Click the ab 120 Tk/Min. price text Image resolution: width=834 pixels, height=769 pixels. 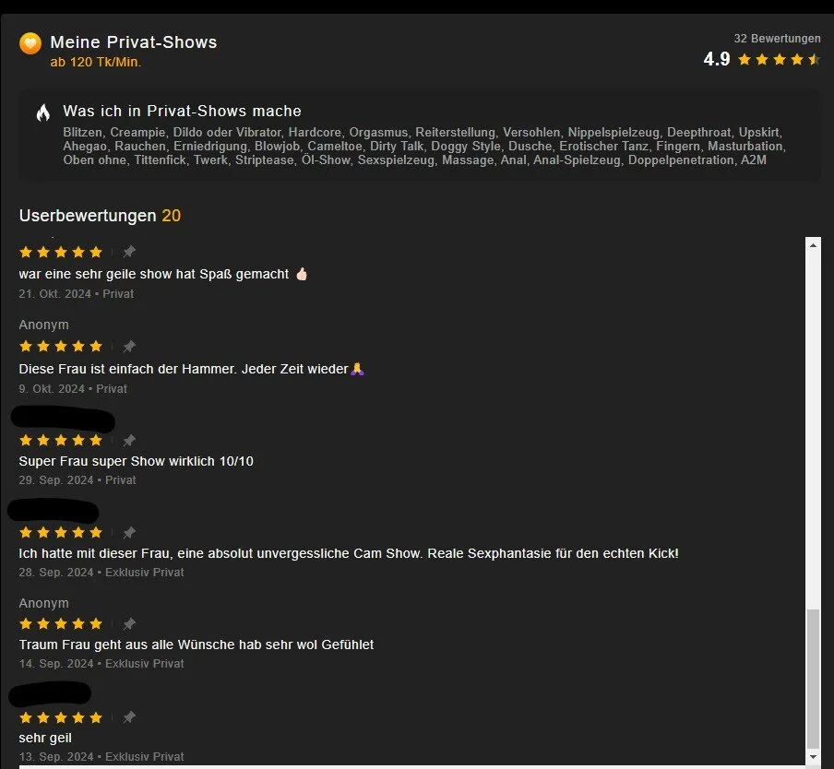pyautogui.click(x=96, y=62)
